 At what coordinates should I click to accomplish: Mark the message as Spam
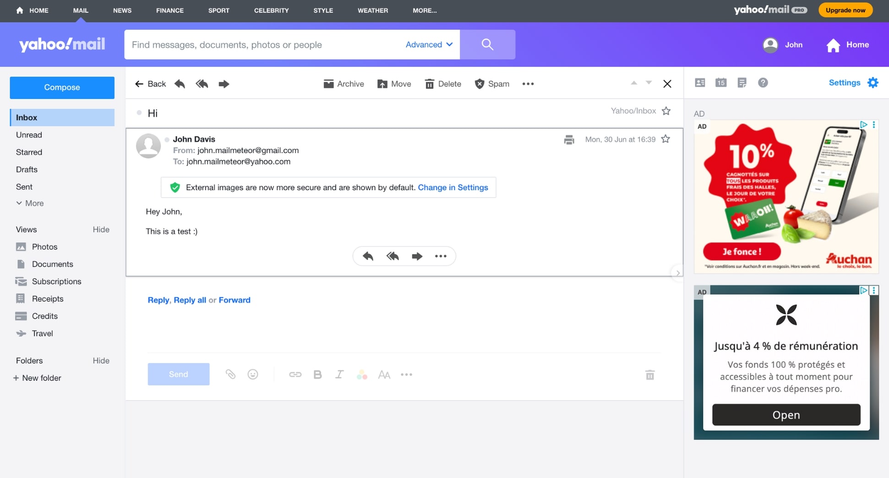pyautogui.click(x=492, y=84)
